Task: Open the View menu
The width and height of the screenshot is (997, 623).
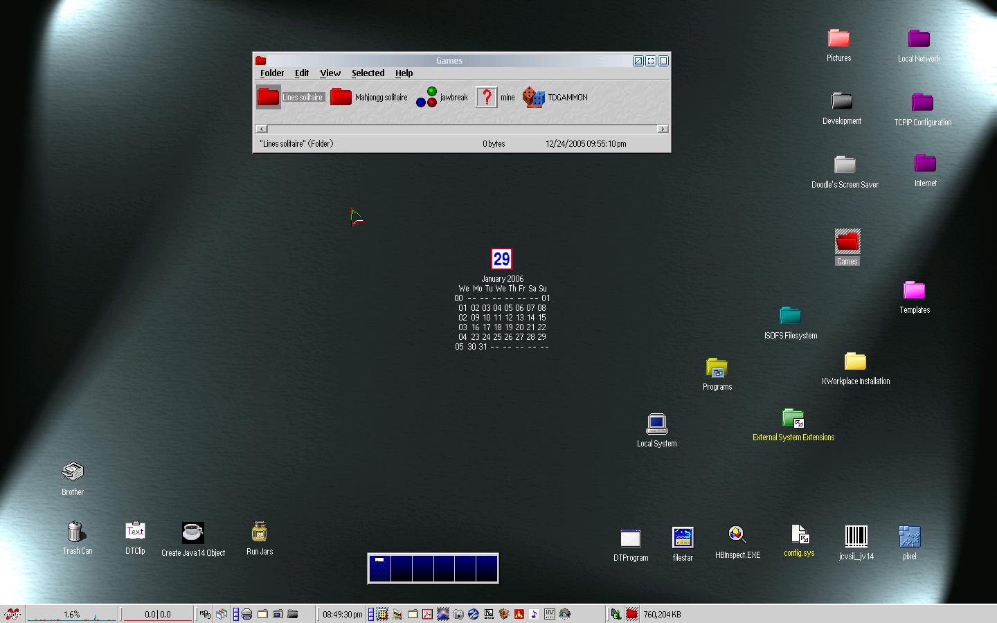Action: pyautogui.click(x=330, y=73)
